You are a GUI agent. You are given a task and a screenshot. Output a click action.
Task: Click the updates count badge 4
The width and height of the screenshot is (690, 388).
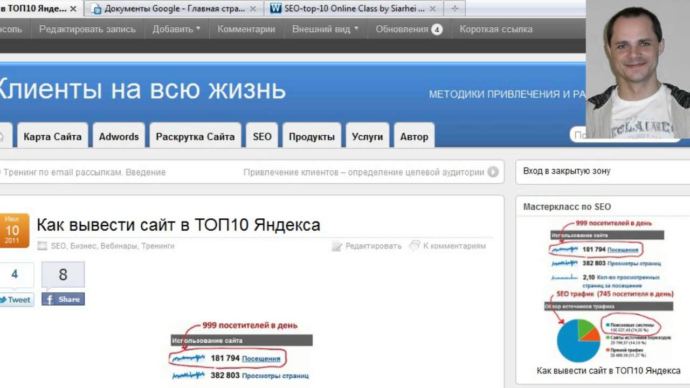click(x=437, y=30)
